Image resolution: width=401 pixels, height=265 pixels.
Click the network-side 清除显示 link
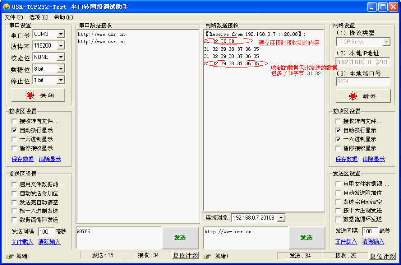[x=373, y=159]
